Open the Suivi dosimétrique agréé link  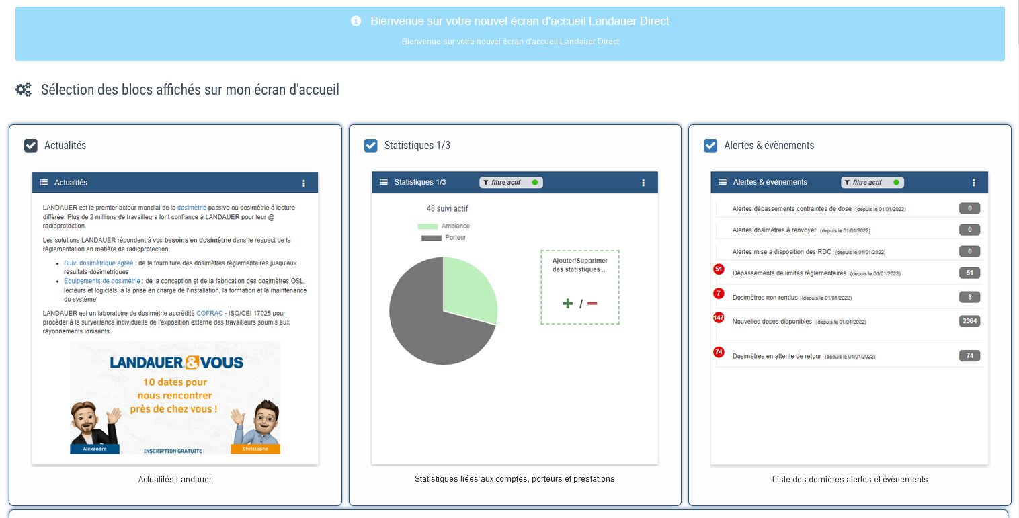(x=99, y=263)
